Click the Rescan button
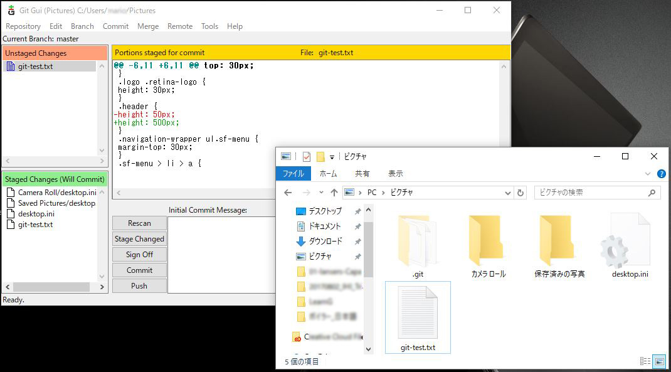 click(x=139, y=223)
